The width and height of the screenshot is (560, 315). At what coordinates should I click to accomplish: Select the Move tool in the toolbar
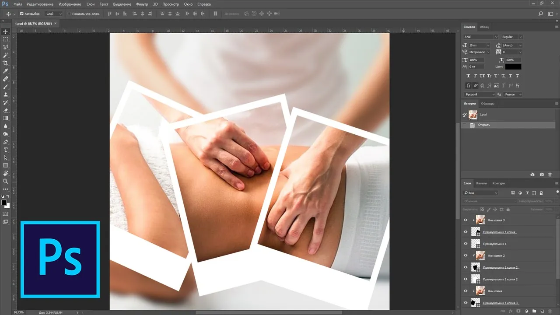point(6,31)
